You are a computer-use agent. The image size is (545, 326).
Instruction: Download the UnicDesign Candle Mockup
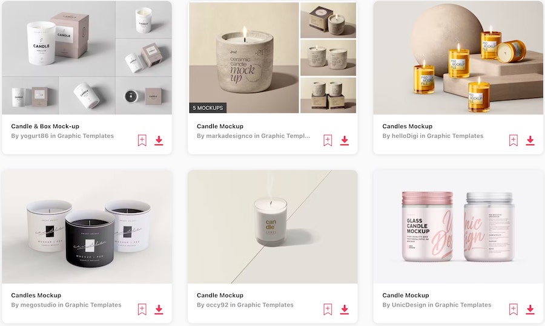coord(530,309)
